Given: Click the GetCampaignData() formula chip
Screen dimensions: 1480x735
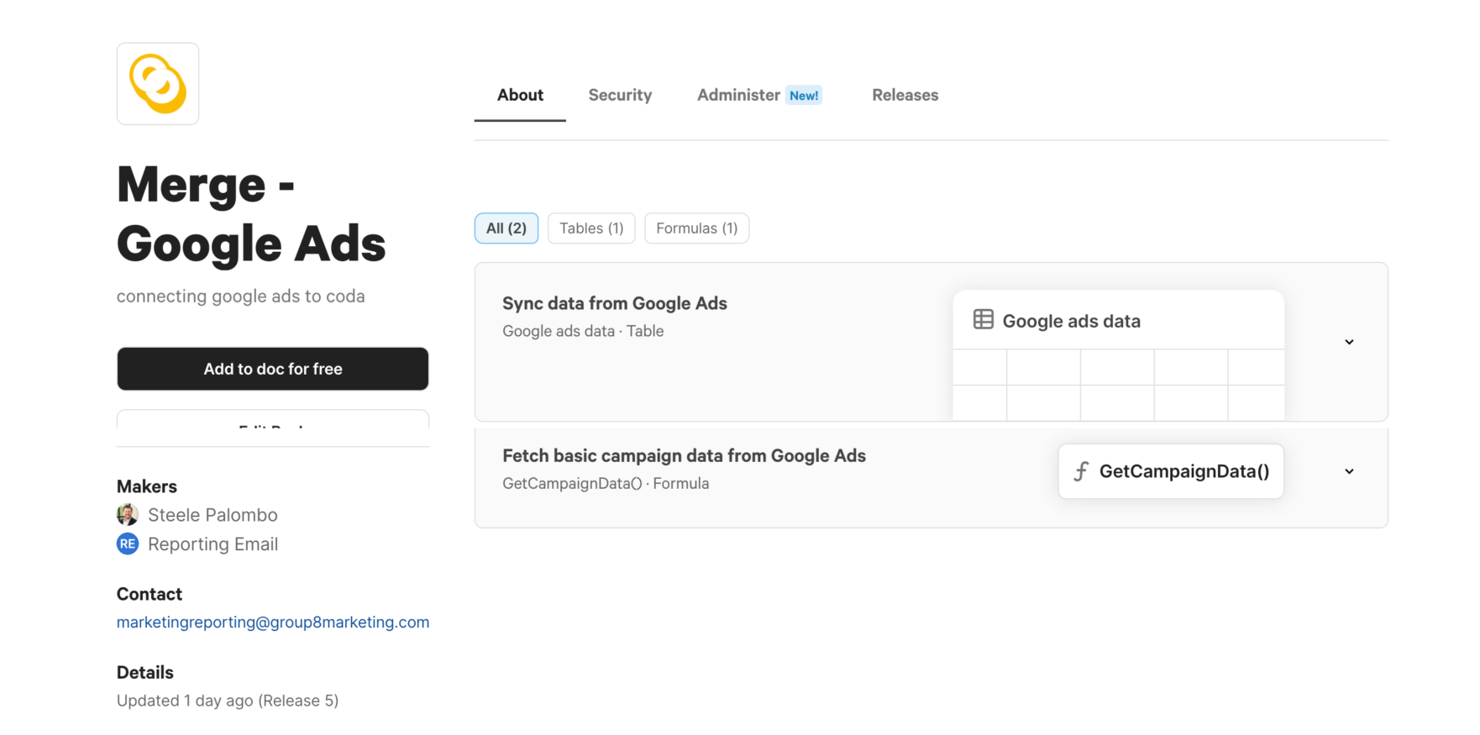Looking at the screenshot, I should coord(1171,471).
